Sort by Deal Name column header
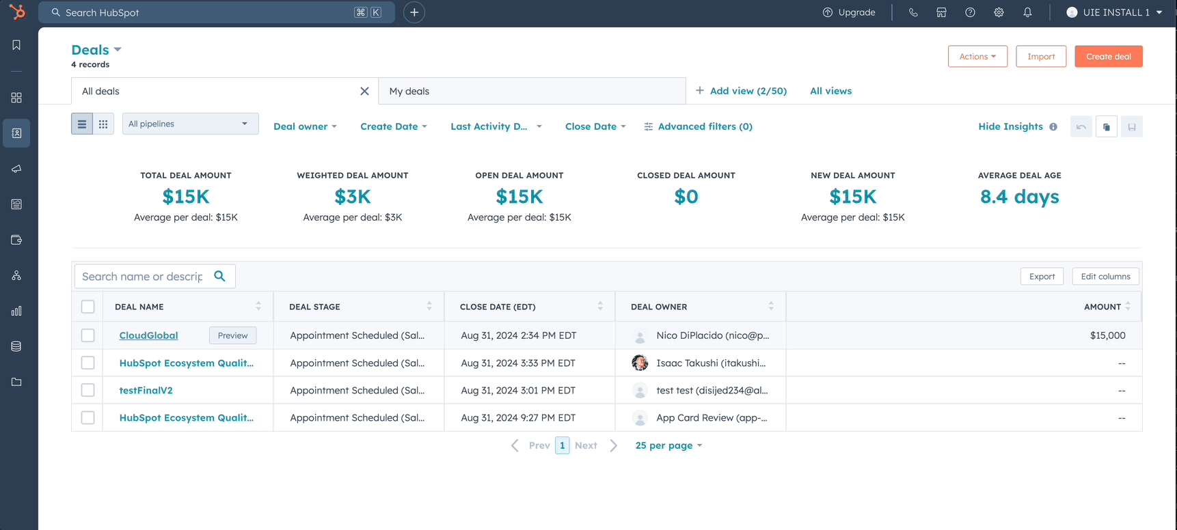Image resolution: width=1177 pixels, height=530 pixels. click(188, 307)
